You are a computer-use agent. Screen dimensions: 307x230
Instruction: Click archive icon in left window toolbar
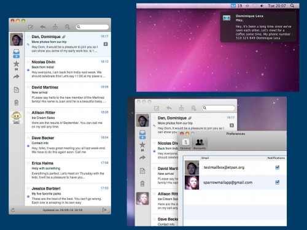pyautogui.click(x=55, y=27)
